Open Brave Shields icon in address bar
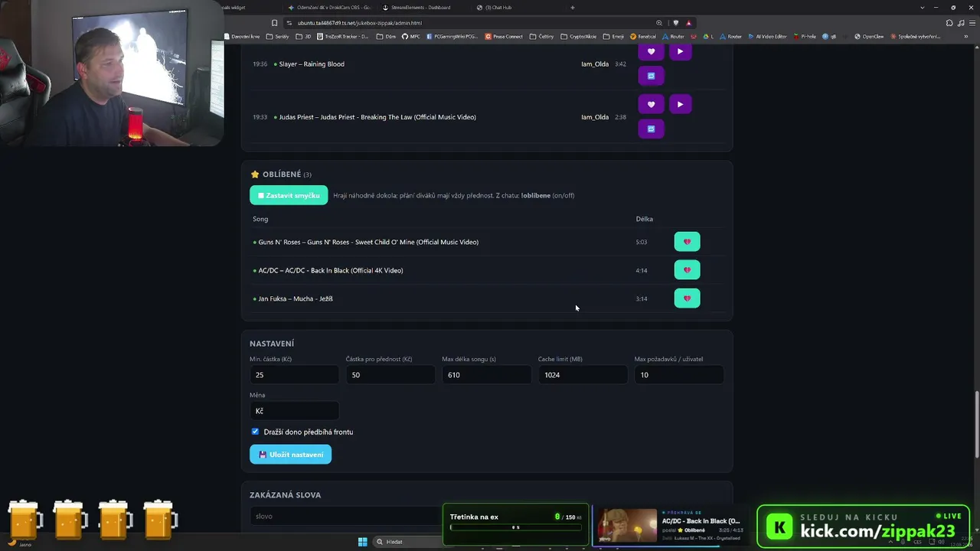The height and width of the screenshot is (551, 980). (x=675, y=23)
